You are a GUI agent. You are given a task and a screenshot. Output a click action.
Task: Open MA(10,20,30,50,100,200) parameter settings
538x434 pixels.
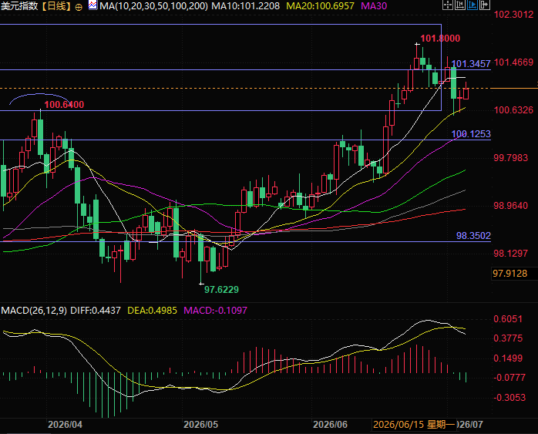[153, 6]
